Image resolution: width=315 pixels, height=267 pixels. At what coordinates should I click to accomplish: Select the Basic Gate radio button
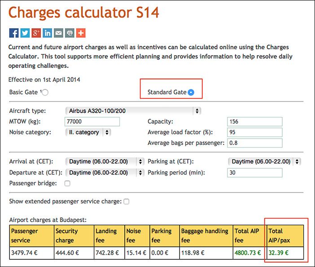tap(45, 92)
